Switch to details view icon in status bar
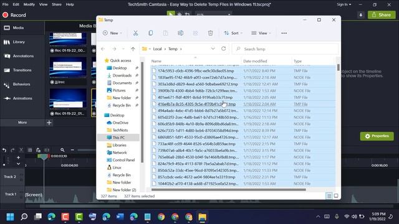 (329, 196)
